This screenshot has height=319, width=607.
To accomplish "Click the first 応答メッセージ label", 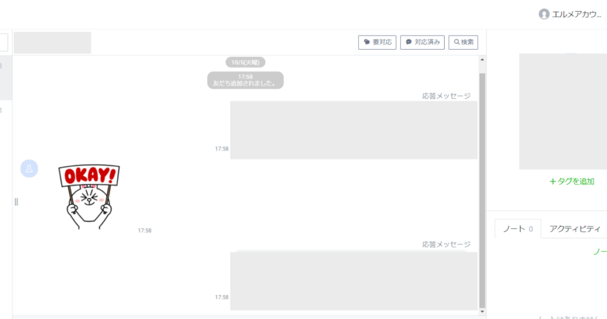I will click(446, 95).
